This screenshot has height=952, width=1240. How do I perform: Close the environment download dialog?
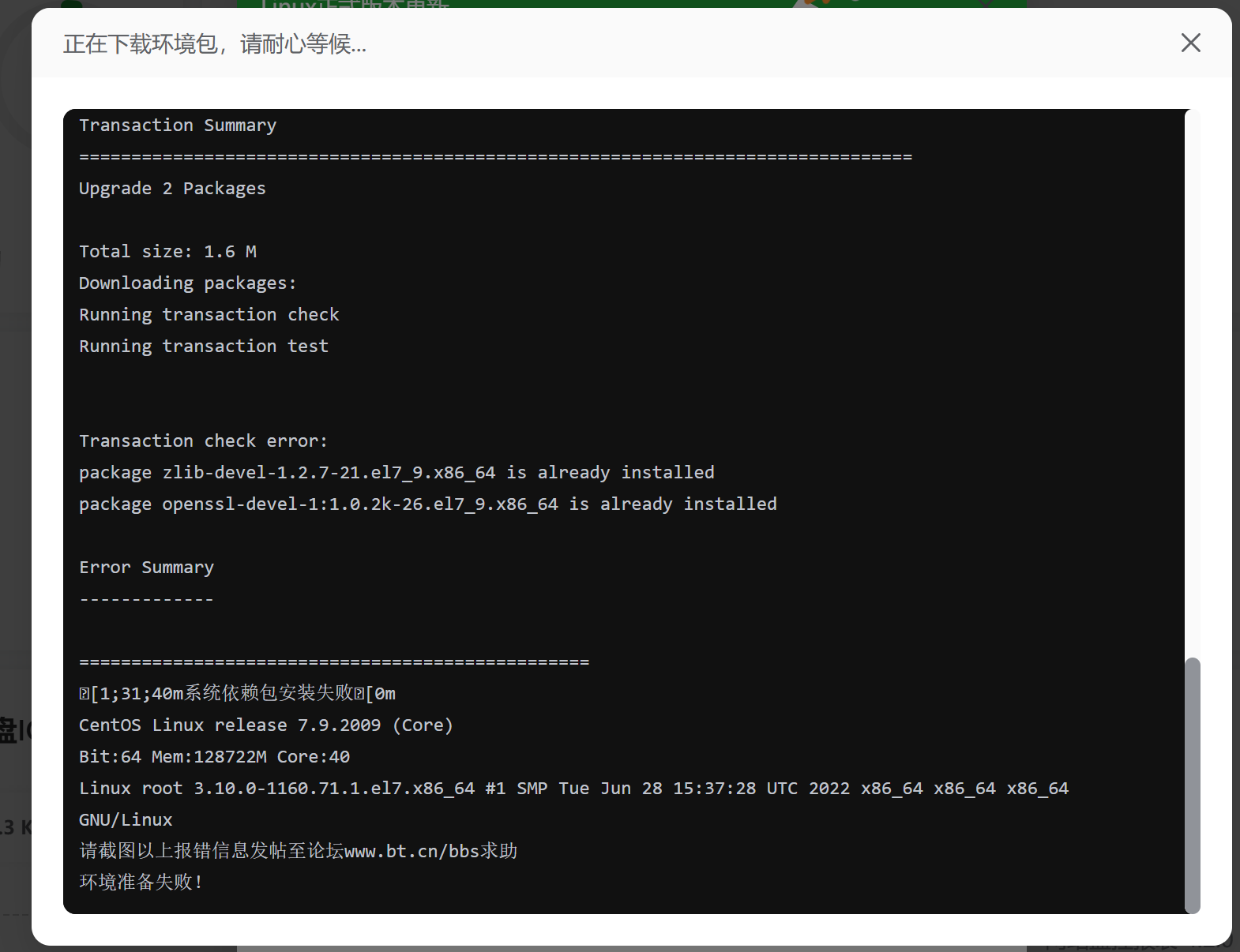(1191, 43)
